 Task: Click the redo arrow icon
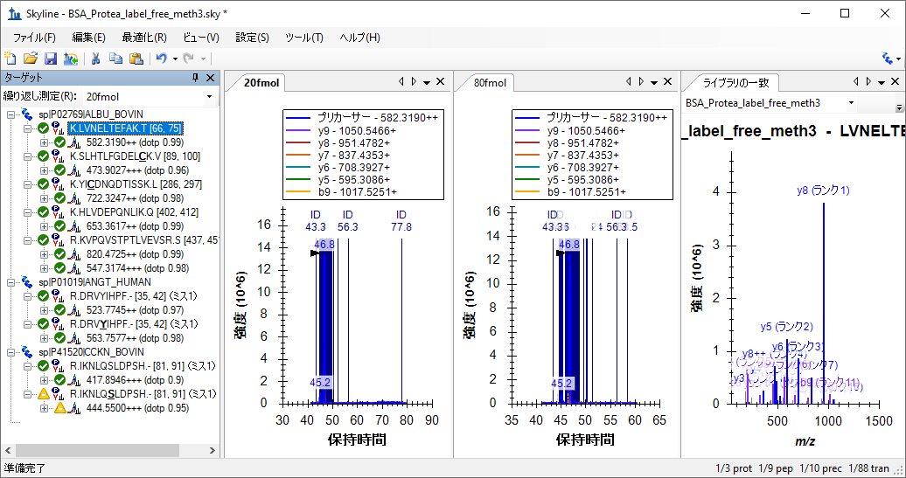[188, 59]
